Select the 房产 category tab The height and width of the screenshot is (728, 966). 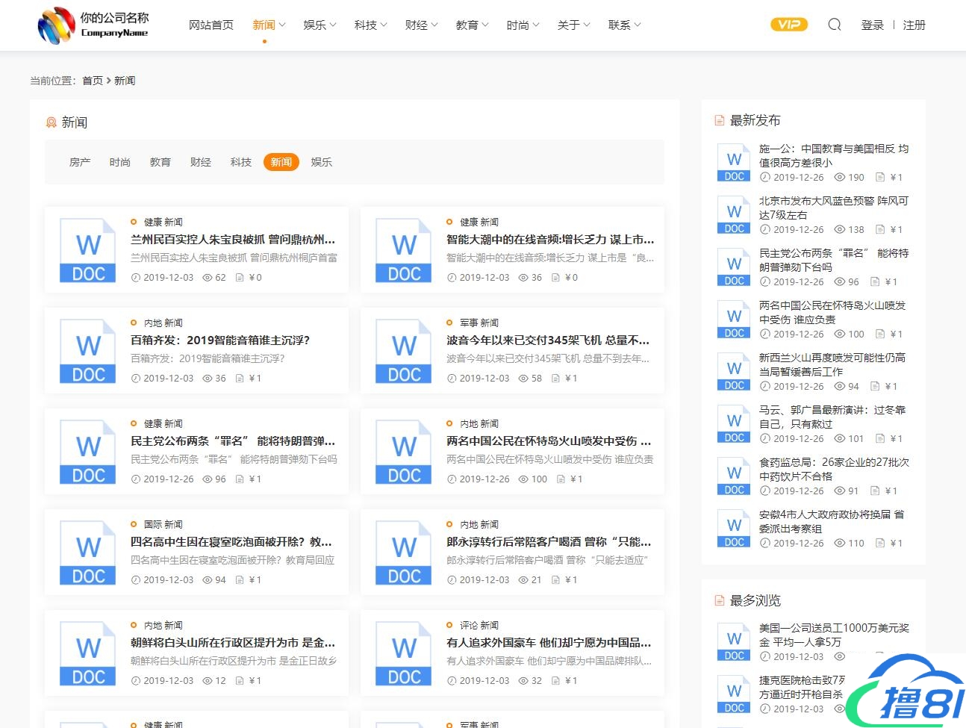(x=80, y=162)
